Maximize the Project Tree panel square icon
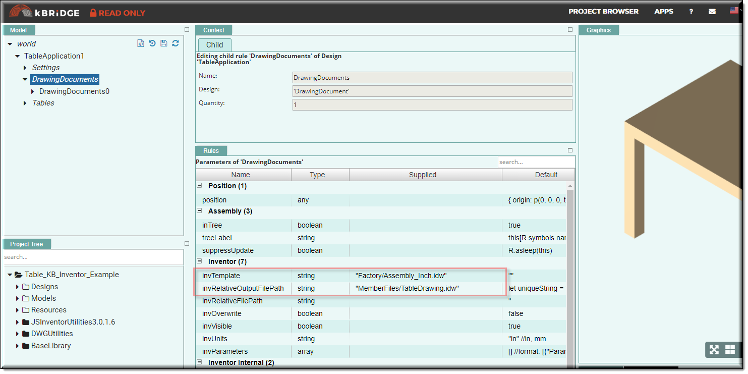 (187, 244)
